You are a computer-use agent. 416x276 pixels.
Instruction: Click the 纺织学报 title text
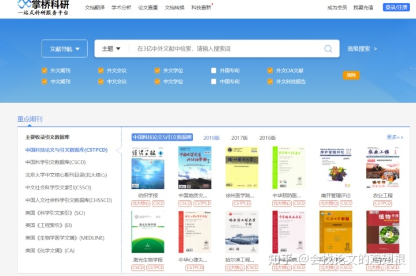click(x=148, y=196)
